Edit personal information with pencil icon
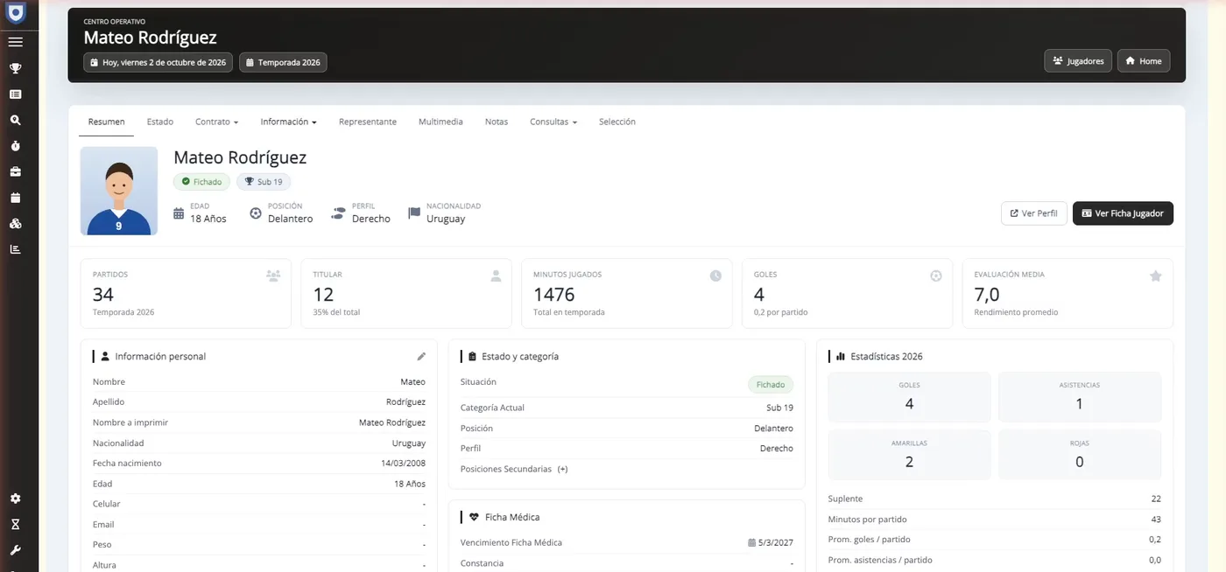Image resolution: width=1226 pixels, height=572 pixels. pos(421,357)
